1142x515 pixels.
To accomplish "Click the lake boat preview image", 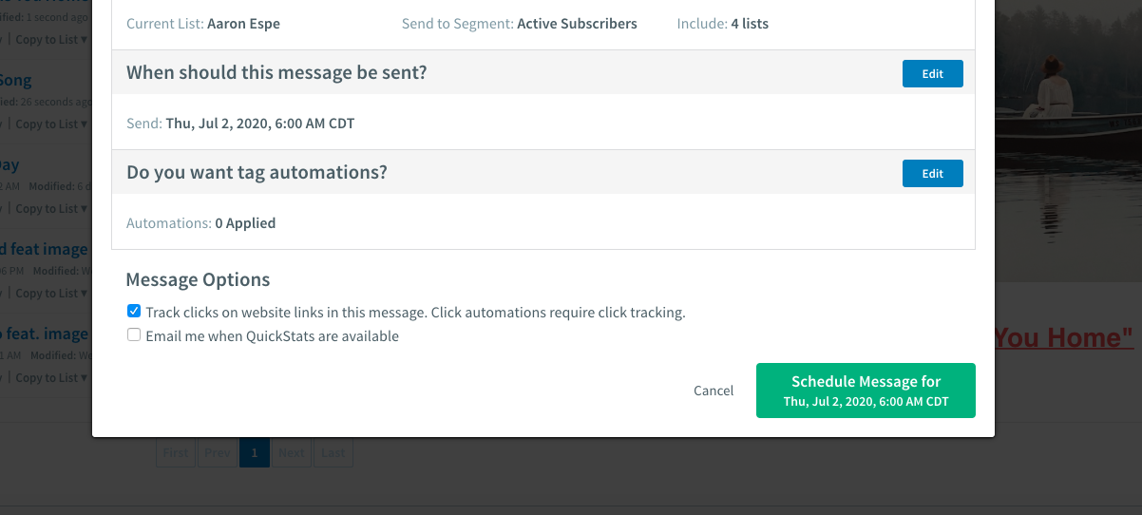I will [1068, 141].
